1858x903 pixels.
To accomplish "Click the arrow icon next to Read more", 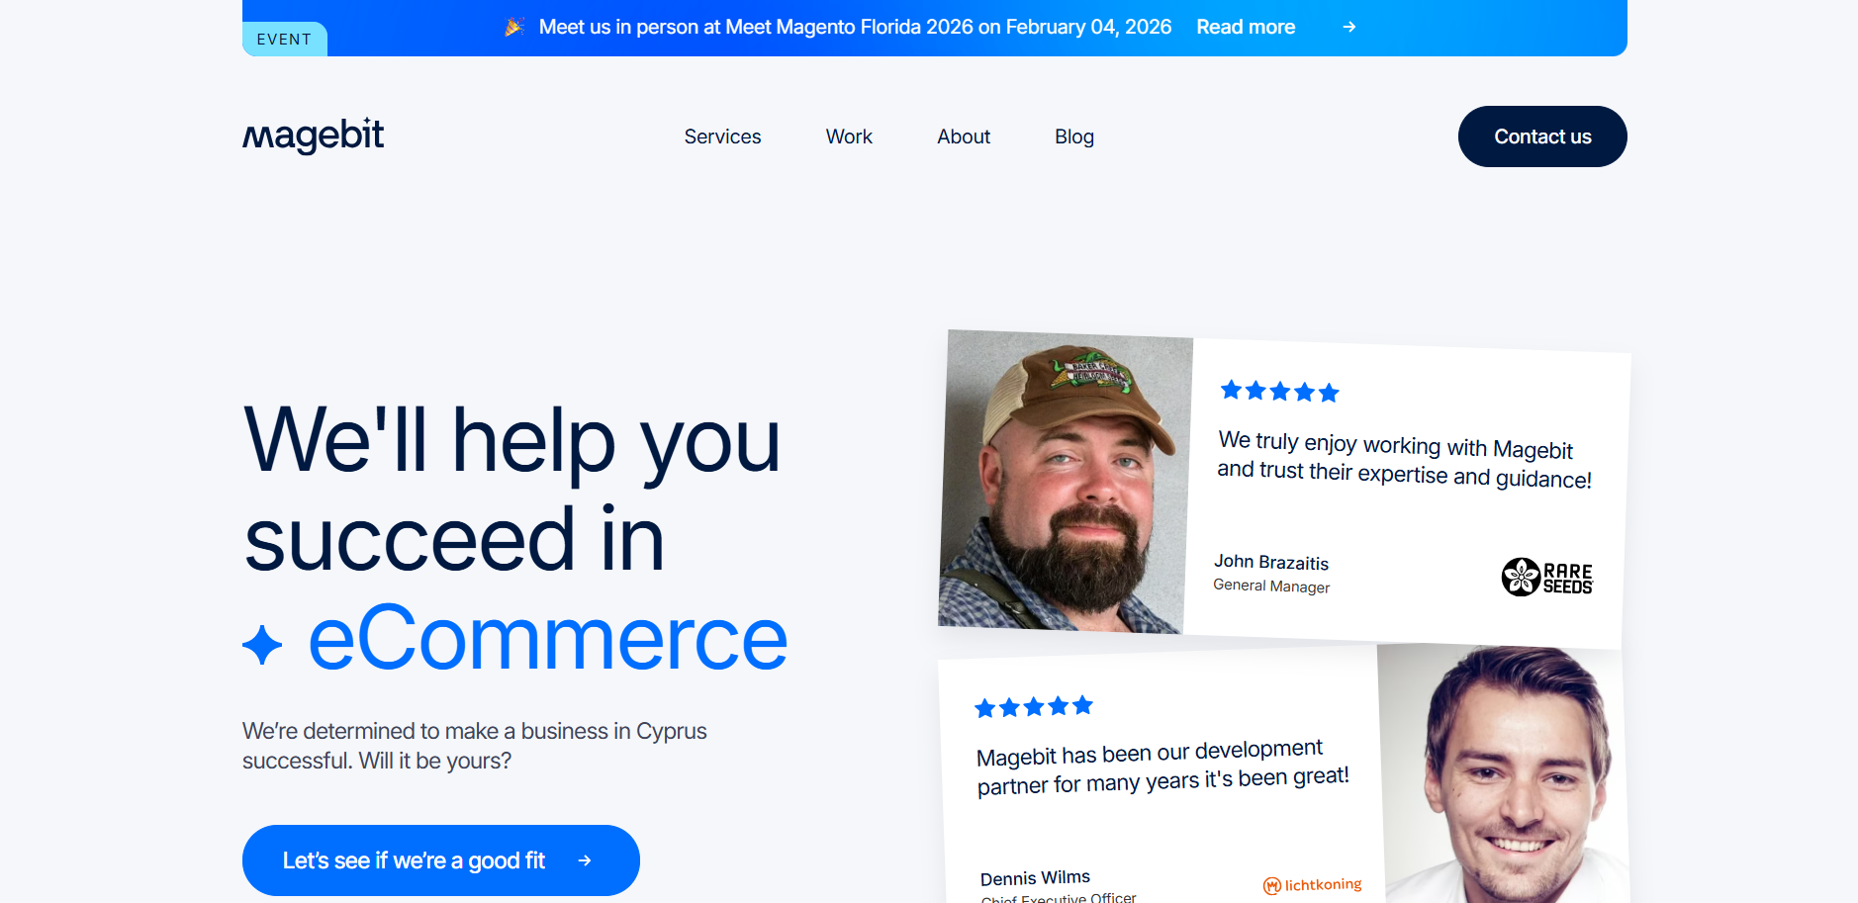I will coord(1348,28).
